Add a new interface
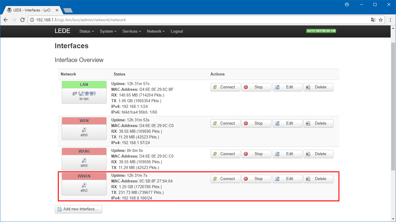Image resolution: width=396 pixels, height=222 pixels. [78, 209]
